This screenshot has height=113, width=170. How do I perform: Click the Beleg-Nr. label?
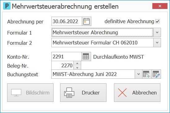tap(18, 66)
